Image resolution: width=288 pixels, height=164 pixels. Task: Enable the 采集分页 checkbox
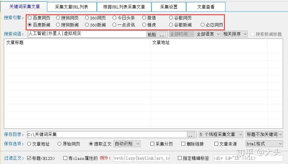click(x=152, y=144)
